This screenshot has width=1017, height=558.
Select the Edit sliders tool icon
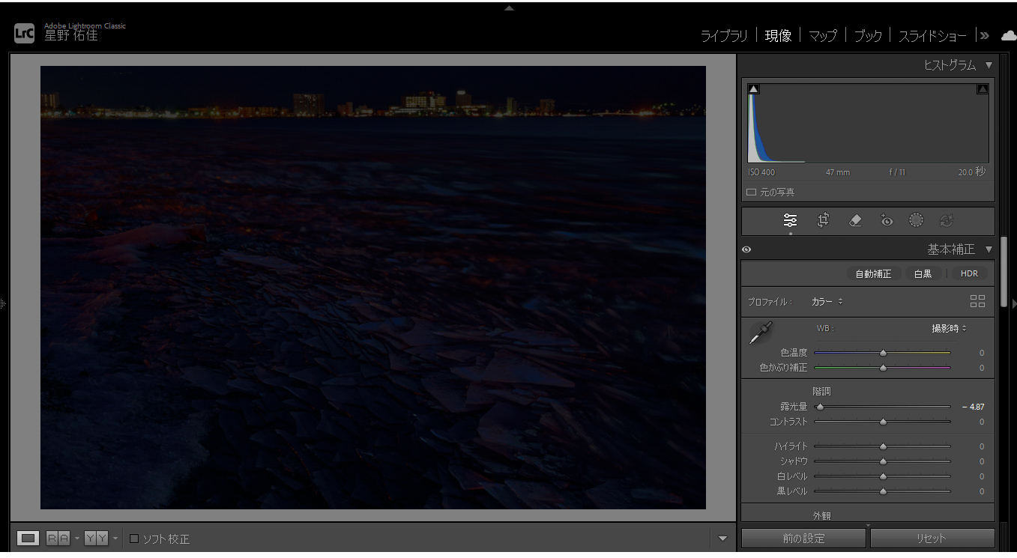pos(790,220)
